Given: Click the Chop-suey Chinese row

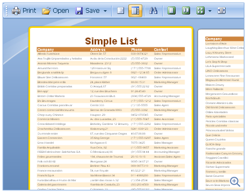Looking at the screenshot, I should pos(111,115).
